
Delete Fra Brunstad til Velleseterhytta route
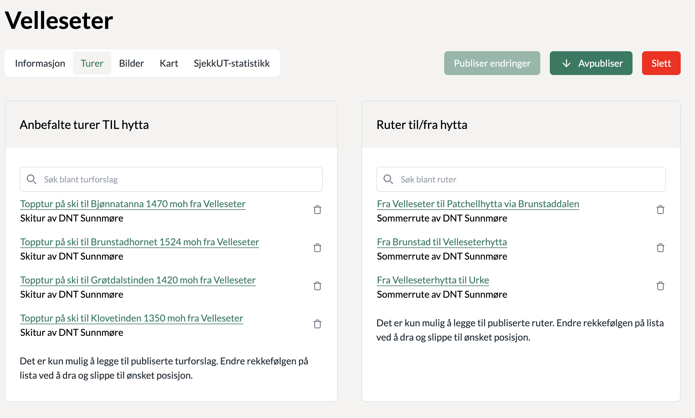(660, 248)
